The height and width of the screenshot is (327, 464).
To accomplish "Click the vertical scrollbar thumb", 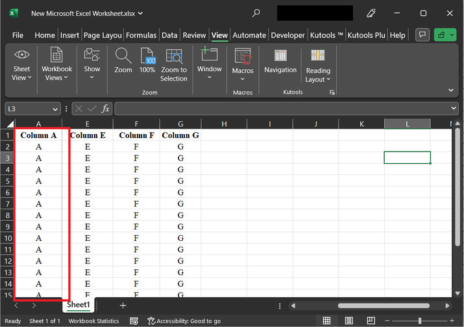I will tap(458, 186).
